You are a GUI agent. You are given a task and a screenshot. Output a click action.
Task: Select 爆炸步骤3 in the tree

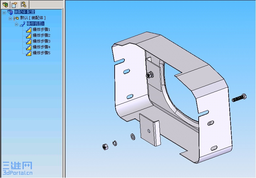pos(41,41)
